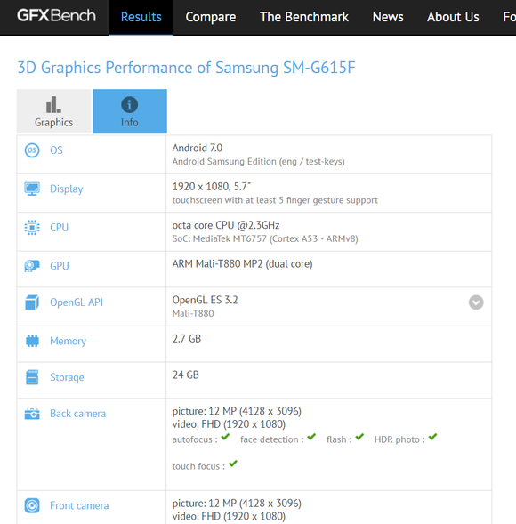Switch to the Graphics tab
Image resolution: width=516 pixels, height=524 pixels.
coord(53,111)
